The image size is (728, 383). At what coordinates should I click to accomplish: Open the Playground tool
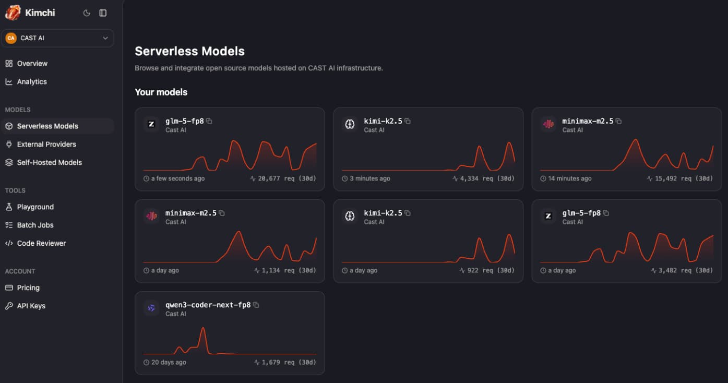point(35,207)
